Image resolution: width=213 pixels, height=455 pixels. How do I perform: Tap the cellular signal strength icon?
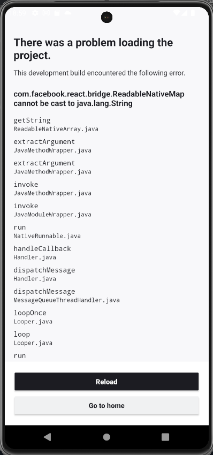point(184,13)
